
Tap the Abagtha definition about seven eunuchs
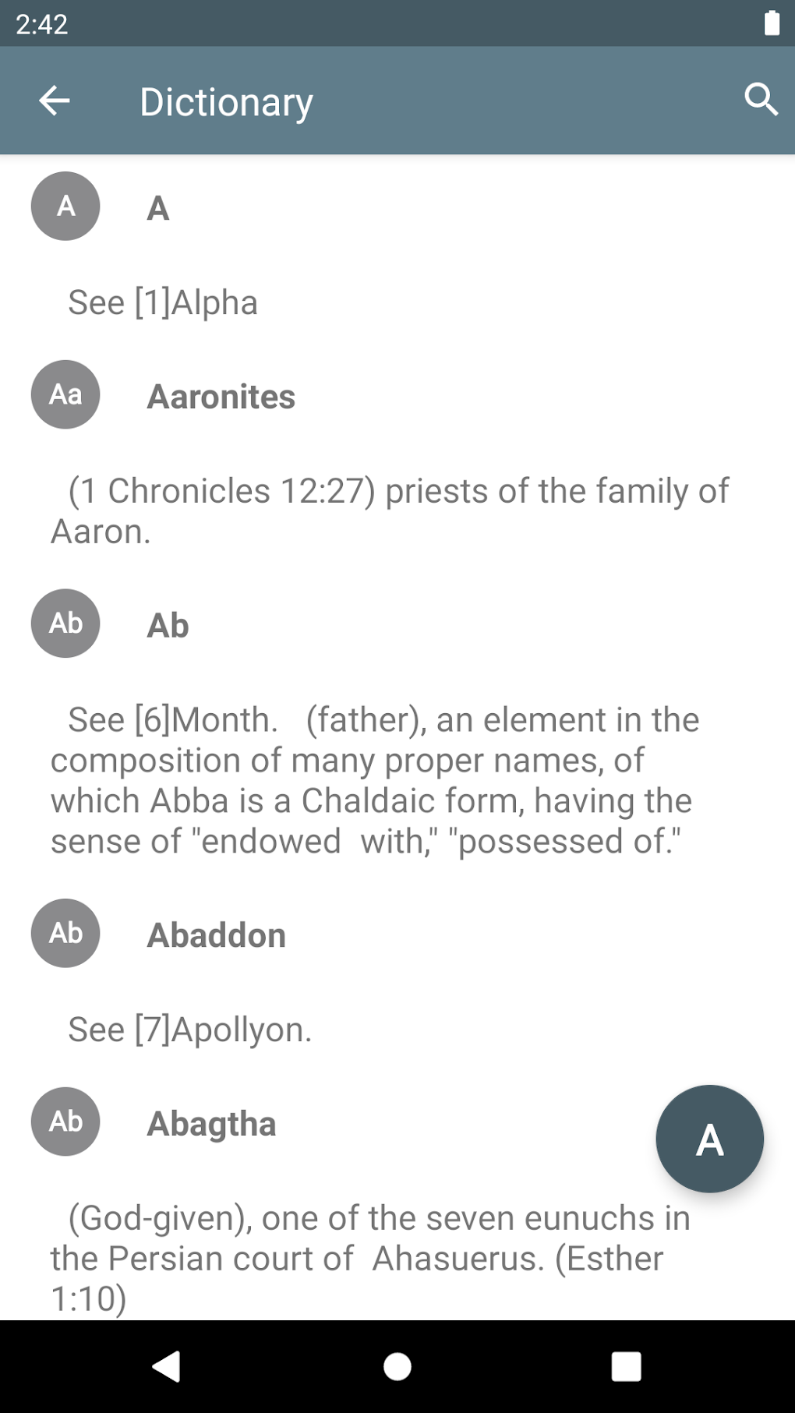(x=370, y=1258)
